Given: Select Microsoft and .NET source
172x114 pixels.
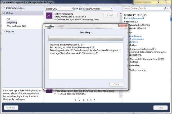Looking at the screenshot, I should (x=17, y=26).
